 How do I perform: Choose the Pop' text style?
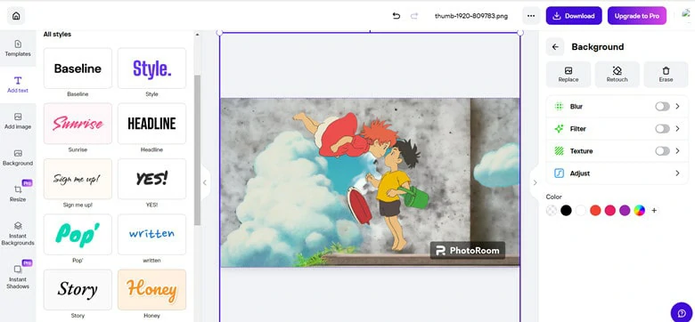pyautogui.click(x=78, y=235)
